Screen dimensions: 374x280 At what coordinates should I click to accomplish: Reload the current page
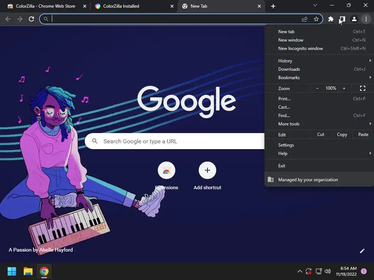tap(31, 19)
